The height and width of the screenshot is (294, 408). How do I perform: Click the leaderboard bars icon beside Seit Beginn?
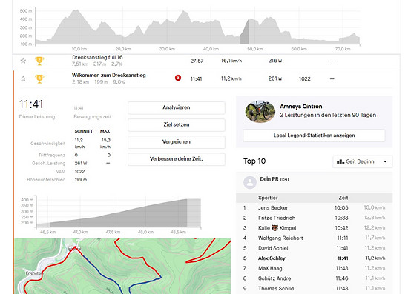[x=340, y=161]
